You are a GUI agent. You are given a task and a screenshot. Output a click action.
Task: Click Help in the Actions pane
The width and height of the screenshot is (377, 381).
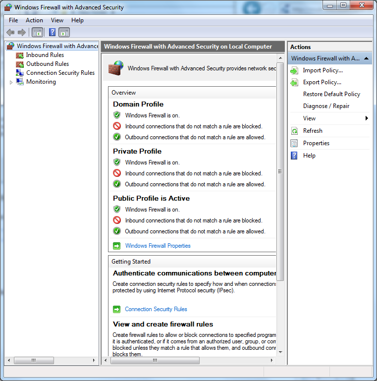(309, 156)
